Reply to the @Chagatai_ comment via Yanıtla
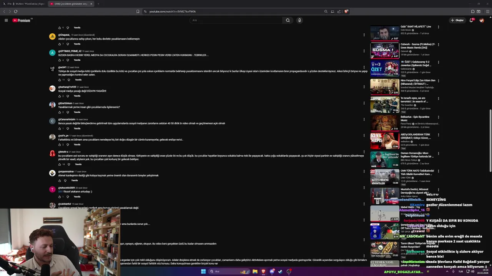The image size is (492, 276). (77, 44)
